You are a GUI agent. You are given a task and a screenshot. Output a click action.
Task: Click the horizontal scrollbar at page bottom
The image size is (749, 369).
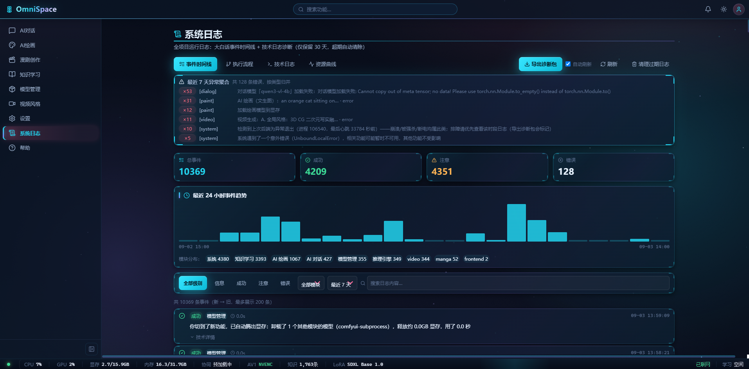[419, 356]
